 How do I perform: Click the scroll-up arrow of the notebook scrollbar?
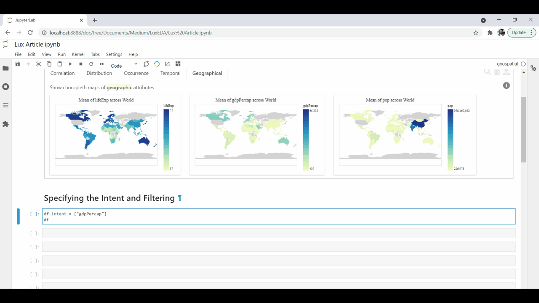click(x=524, y=72)
